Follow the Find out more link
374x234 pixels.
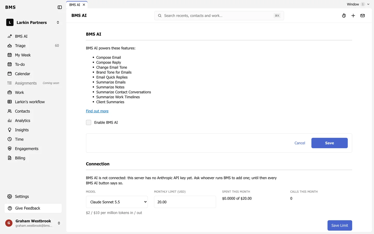click(x=97, y=111)
